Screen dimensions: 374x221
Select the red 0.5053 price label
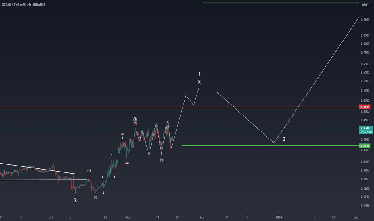[365, 107]
